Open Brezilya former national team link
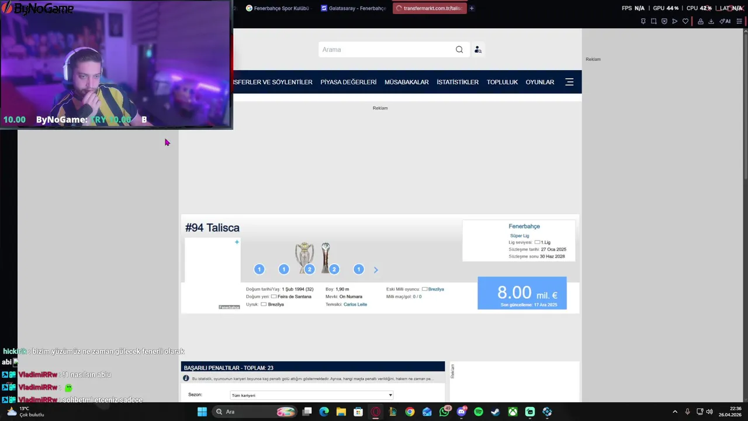 (436, 289)
